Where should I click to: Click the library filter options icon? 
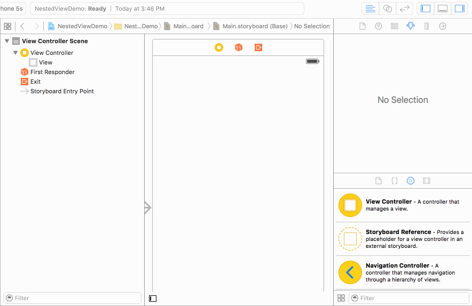tap(355, 298)
